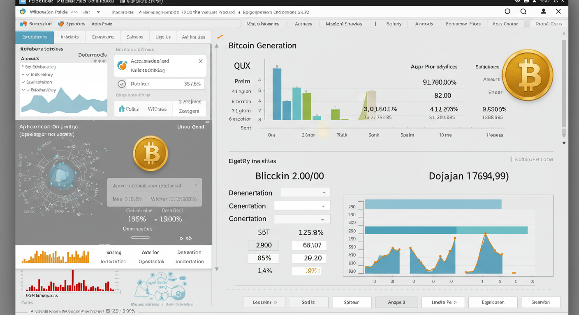The width and height of the screenshot is (579, 315).
Task: Open the Aes Croter menu item
Action: click(x=505, y=24)
